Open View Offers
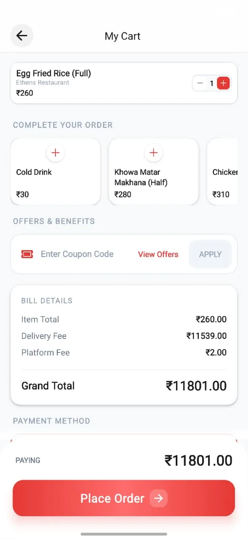Screen dimensions: 248x539 (x=158, y=254)
